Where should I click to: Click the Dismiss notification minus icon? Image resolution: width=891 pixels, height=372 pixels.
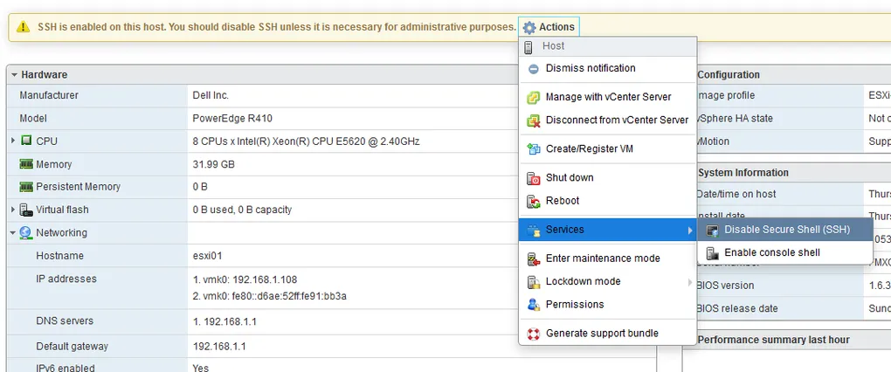(x=533, y=69)
